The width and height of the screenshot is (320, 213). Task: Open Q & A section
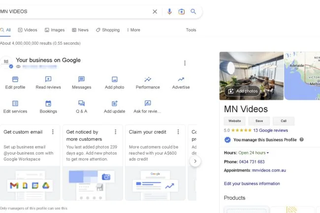coord(81,107)
